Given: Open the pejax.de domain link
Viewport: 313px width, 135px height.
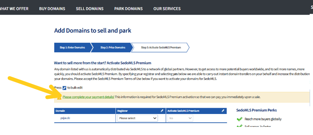Looking at the screenshot, I should click(65, 118).
